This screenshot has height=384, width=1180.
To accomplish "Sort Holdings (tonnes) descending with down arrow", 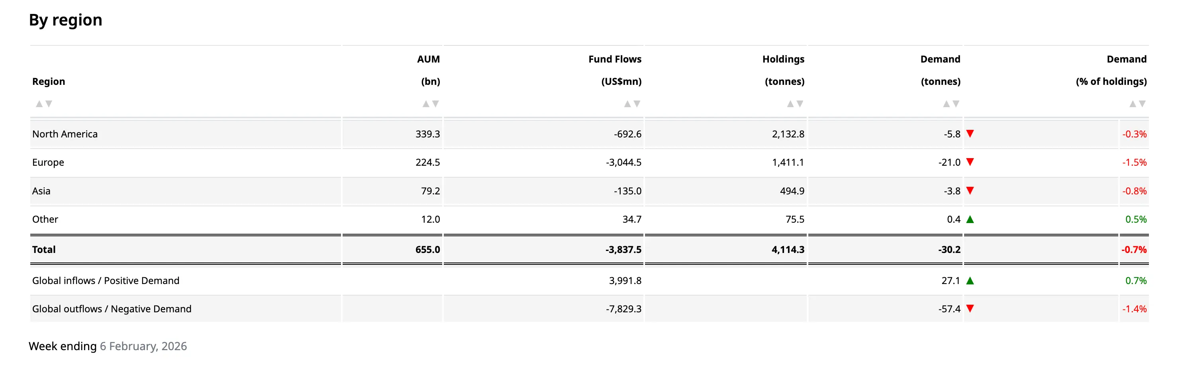I will tap(800, 104).
